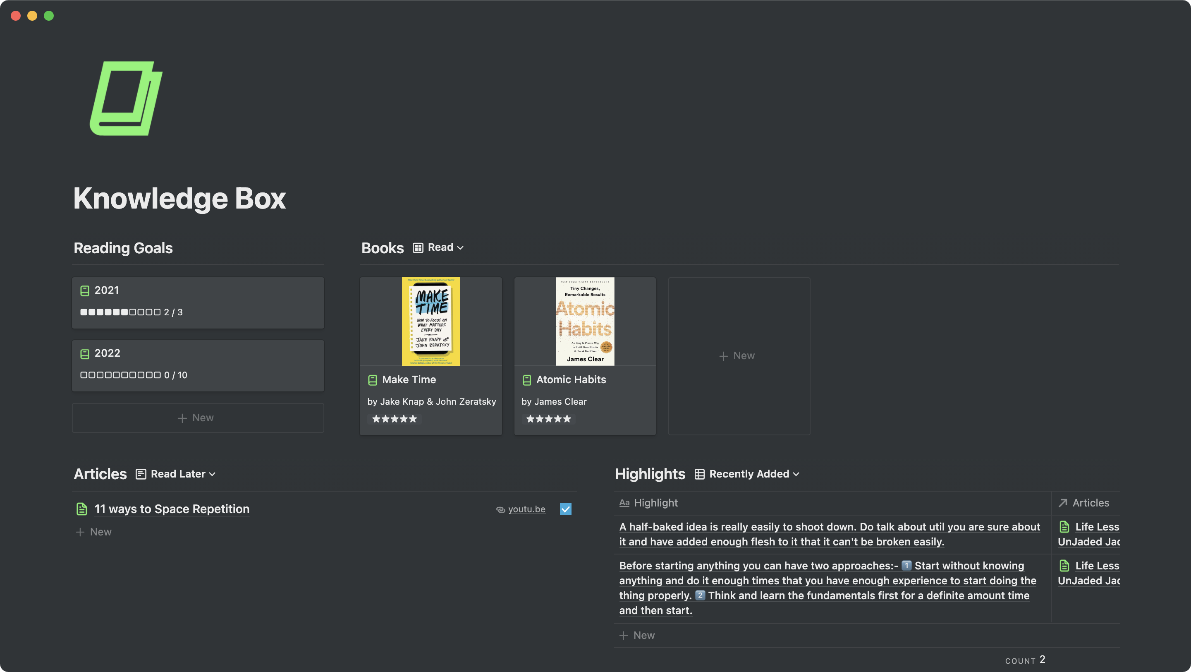Click the 2021 reading goal book icon
This screenshot has width=1191, height=672.
pyautogui.click(x=85, y=291)
